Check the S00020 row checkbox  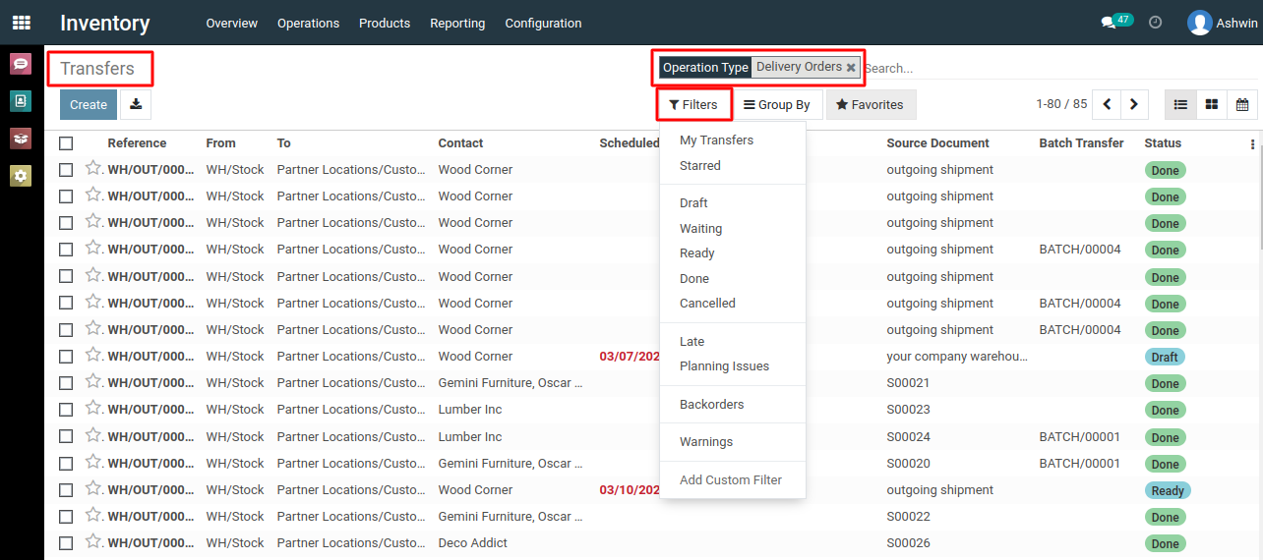[x=66, y=464]
